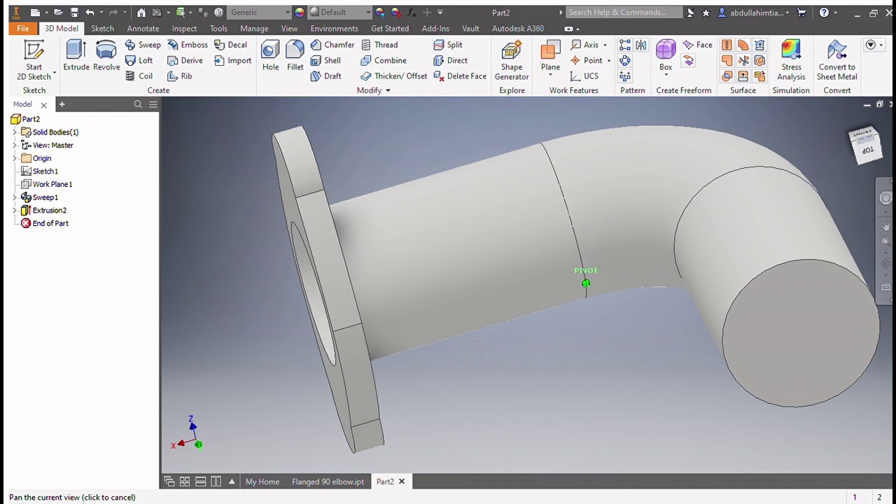Click the Pan hand in navigation bar

click(x=885, y=225)
